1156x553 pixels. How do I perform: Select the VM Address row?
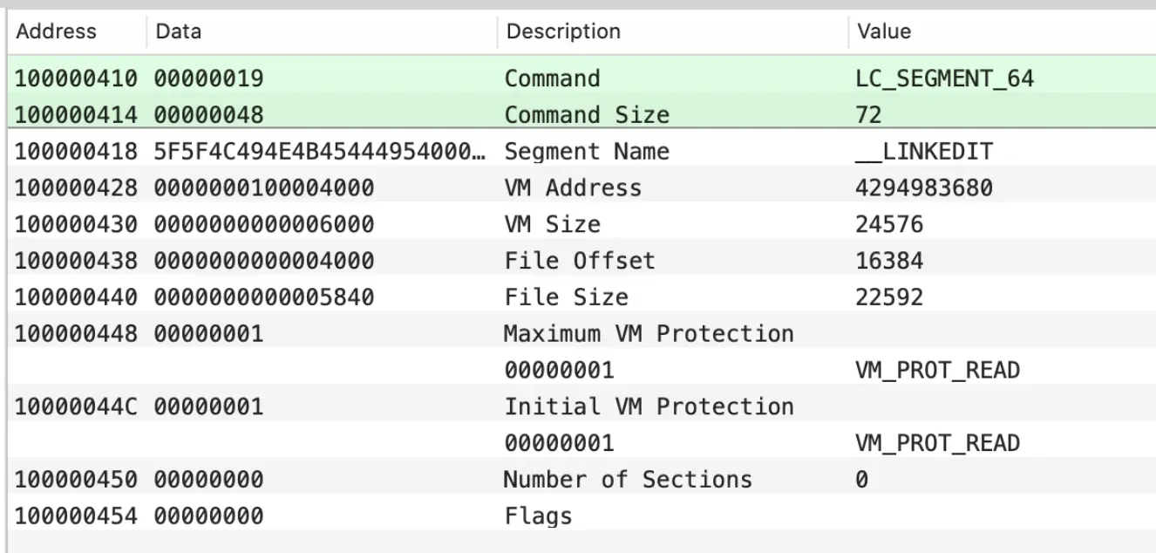pos(573,188)
